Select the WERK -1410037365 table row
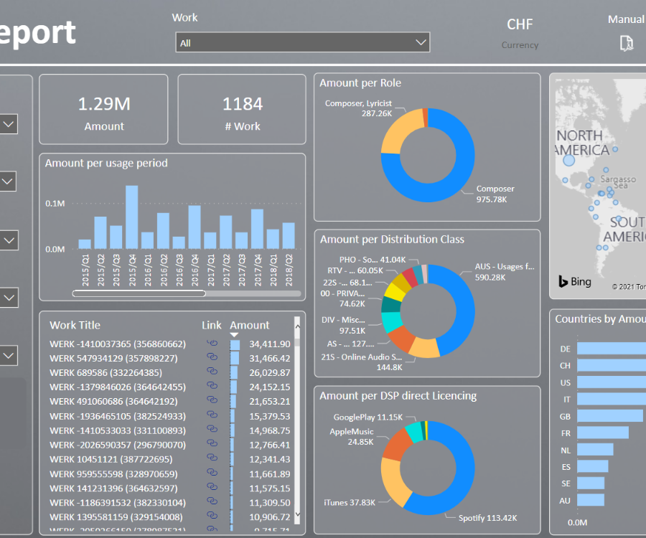The image size is (646, 538). click(x=118, y=344)
